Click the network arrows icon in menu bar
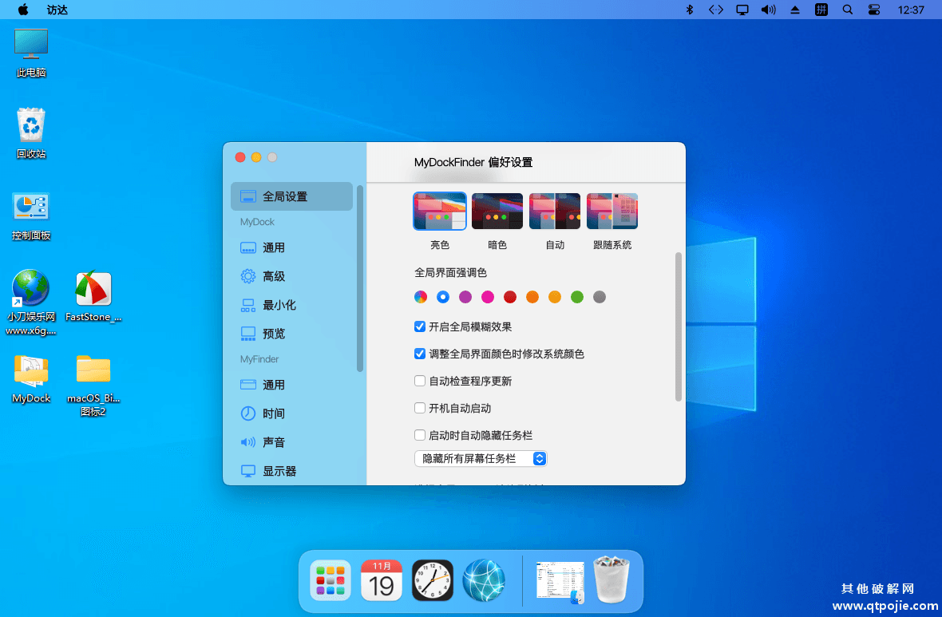The height and width of the screenshot is (617, 942). 715,10
